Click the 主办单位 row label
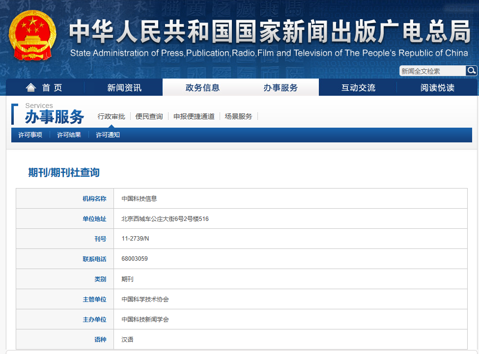 pyautogui.click(x=94, y=320)
